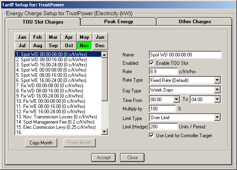Click the slot list scrollbar thumb
This screenshot has width=237, height=170.
[x=104, y=80]
